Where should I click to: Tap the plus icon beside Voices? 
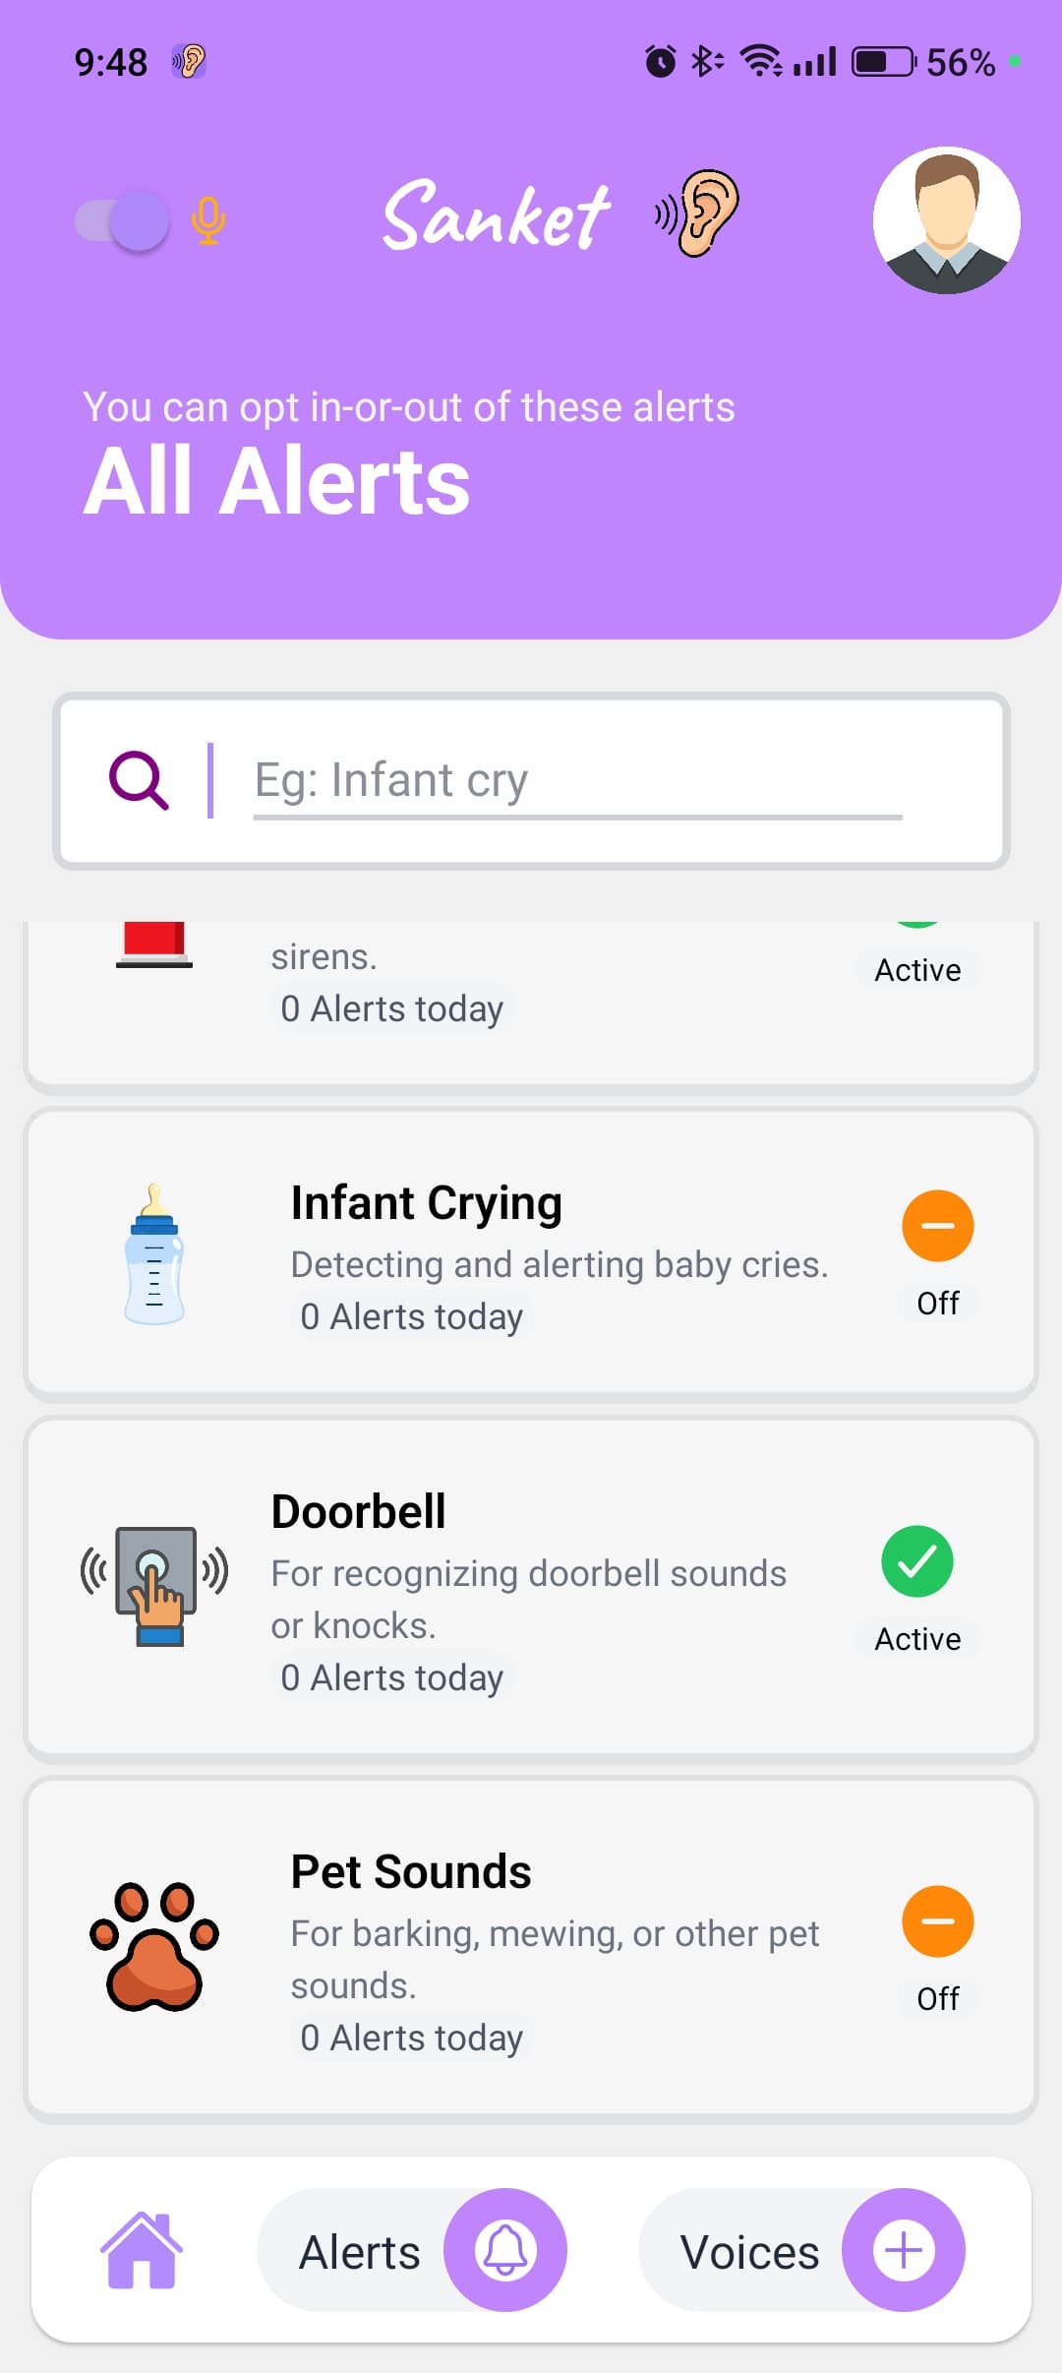click(x=903, y=2250)
